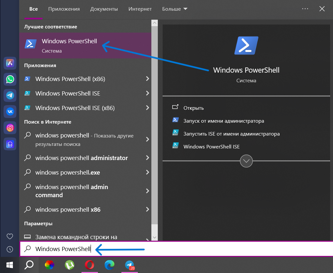The image size is (333, 273).
Task: Choose Запуск от имени администратора
Action: point(224,121)
